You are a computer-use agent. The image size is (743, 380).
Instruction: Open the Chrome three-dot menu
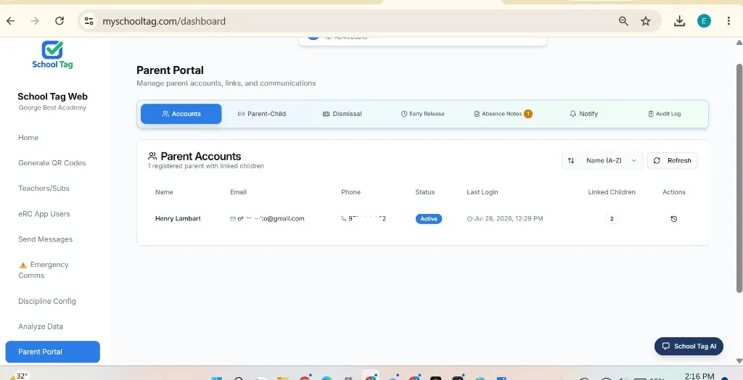[x=728, y=21]
